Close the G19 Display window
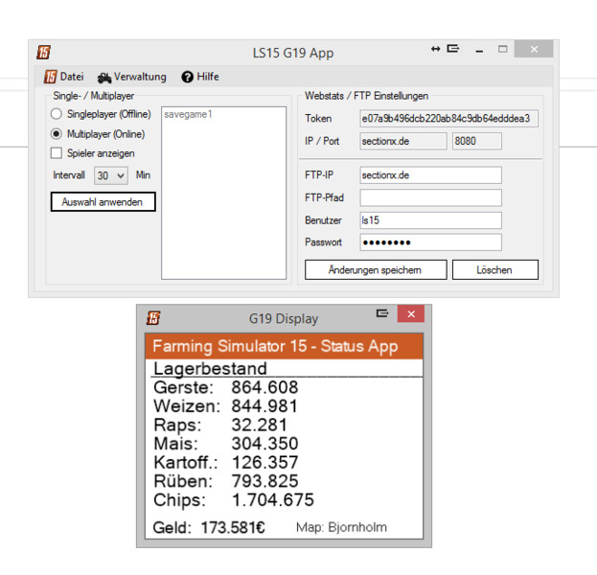 click(411, 313)
